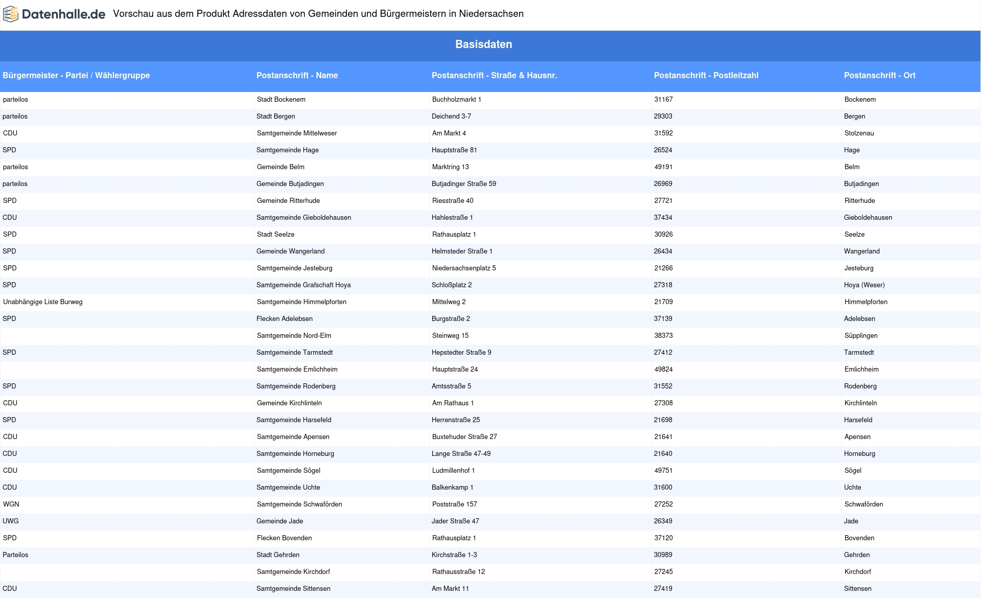Viewport: 981px width, 598px height.
Task: Select Samtgemeinde Himmelpforten
Action: pos(302,302)
